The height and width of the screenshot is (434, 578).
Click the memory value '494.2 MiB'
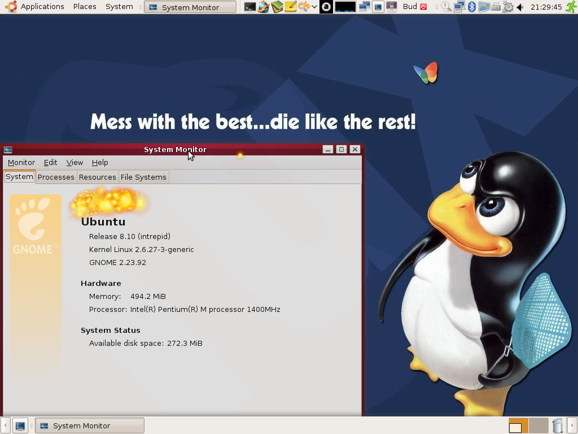(148, 296)
